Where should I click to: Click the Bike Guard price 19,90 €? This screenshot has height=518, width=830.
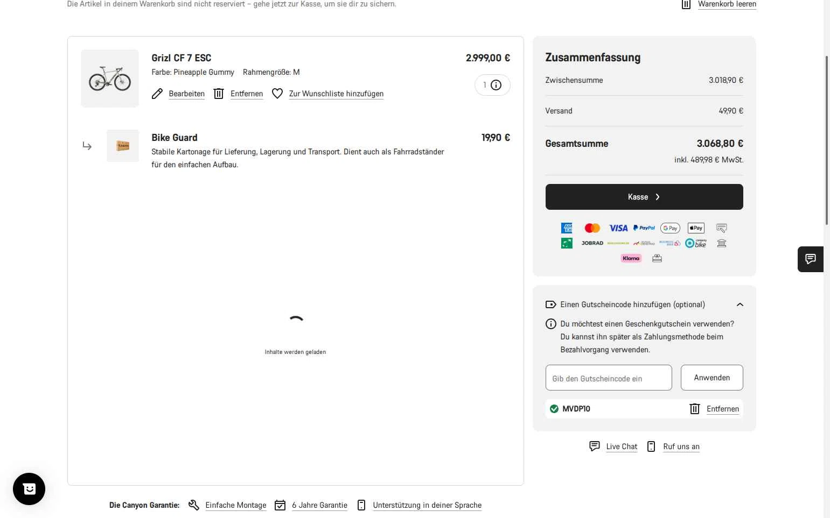496,138
